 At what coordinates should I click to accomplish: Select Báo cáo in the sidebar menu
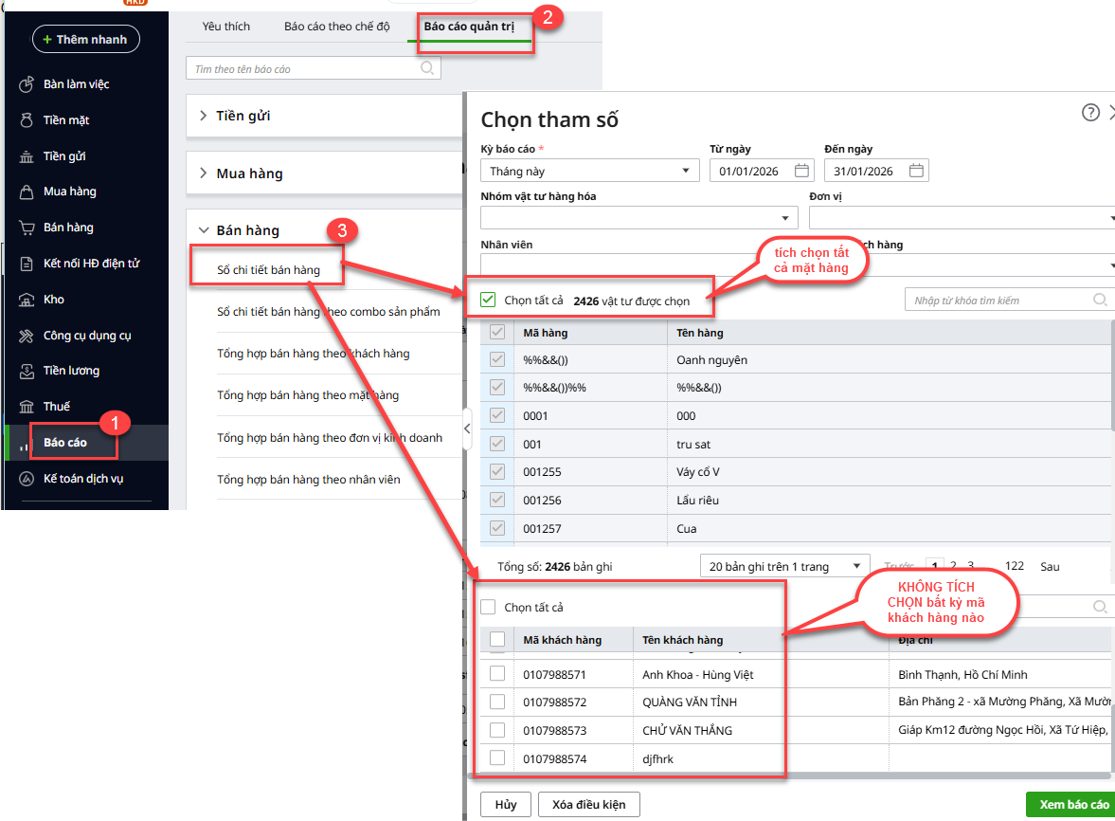64,443
